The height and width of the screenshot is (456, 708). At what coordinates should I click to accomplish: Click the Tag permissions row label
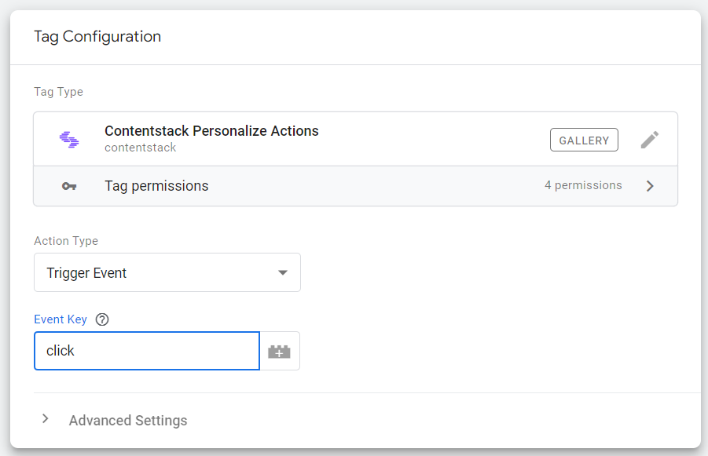(156, 186)
